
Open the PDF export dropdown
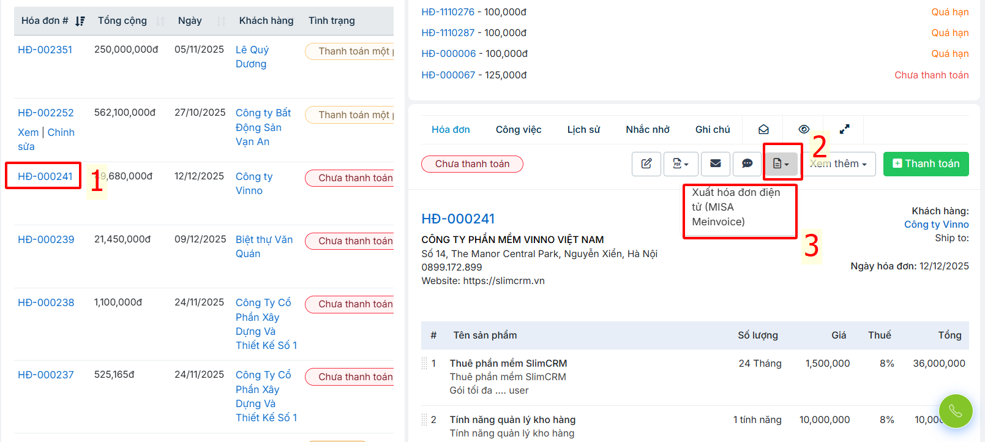coord(681,163)
